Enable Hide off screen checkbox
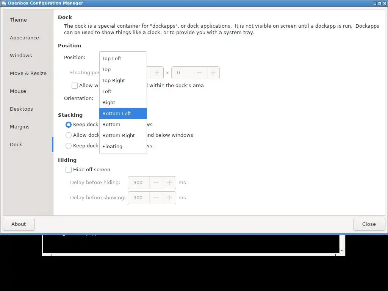 pyautogui.click(x=69, y=170)
